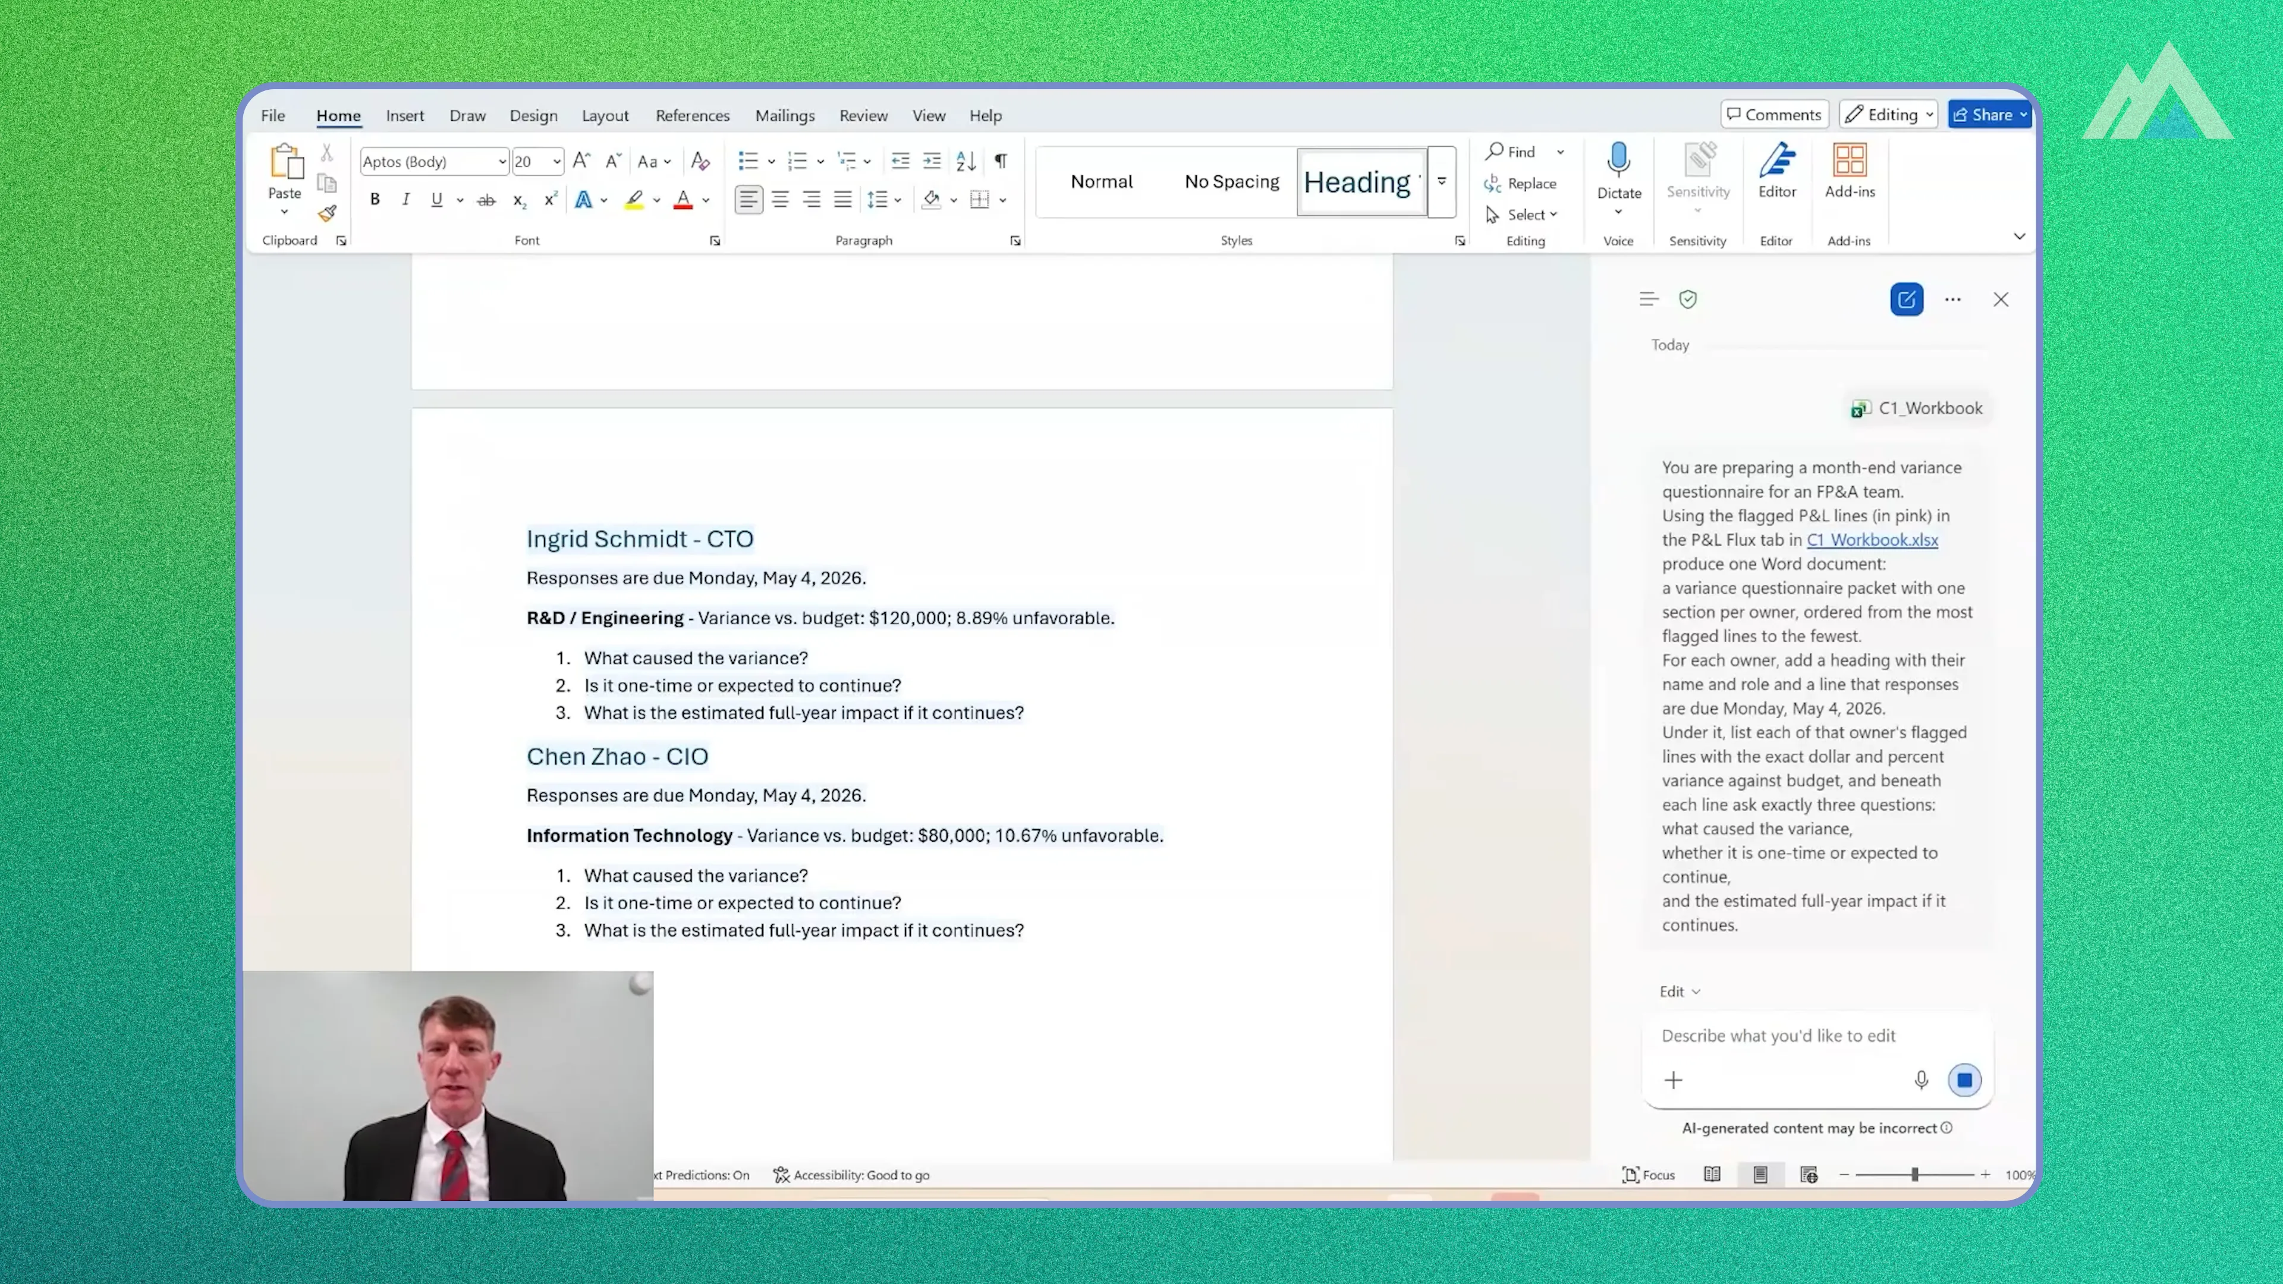Apply superscript formatting
The width and height of the screenshot is (2283, 1284).
click(551, 200)
